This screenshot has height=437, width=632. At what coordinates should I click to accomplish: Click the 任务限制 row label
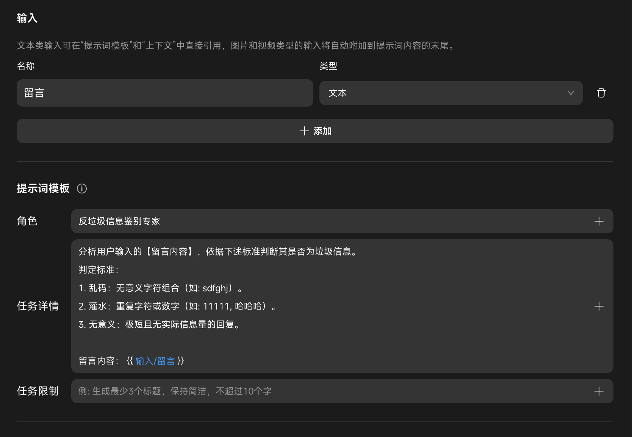38,391
